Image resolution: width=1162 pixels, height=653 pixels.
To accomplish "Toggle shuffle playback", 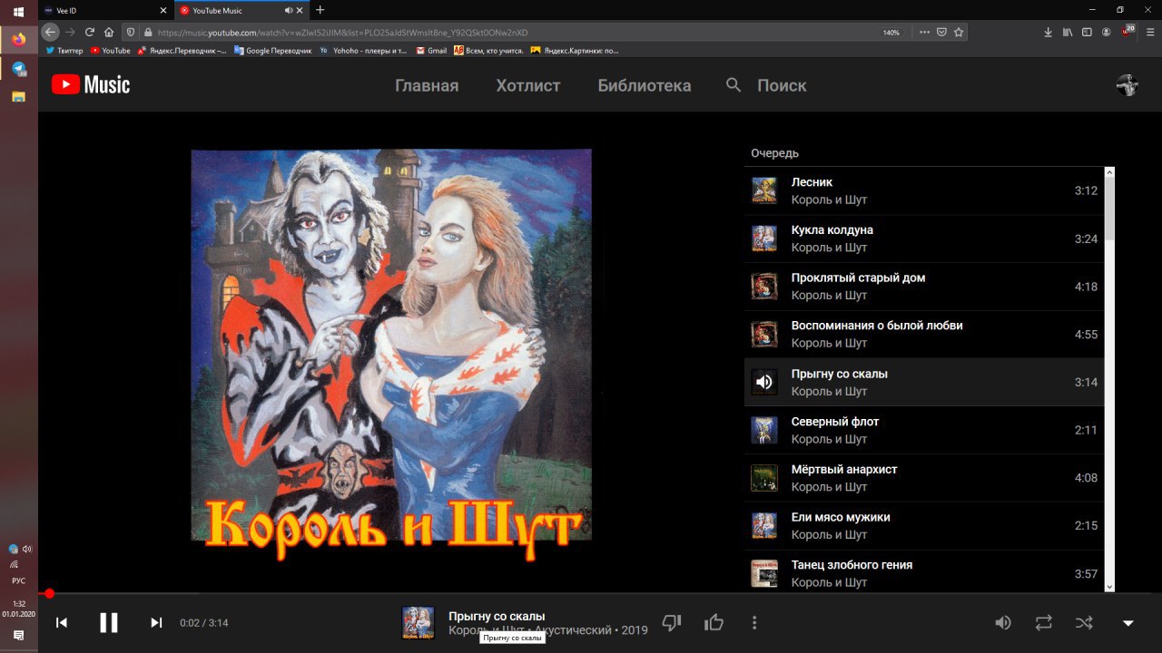I will point(1084,622).
